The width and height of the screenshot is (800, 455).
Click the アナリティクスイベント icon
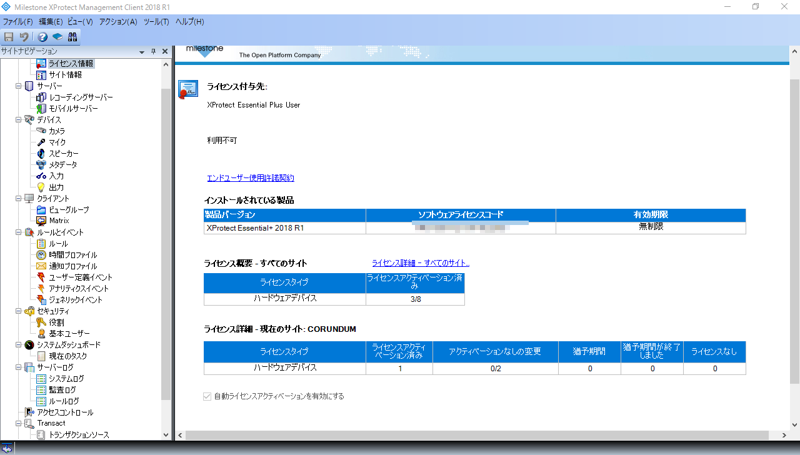pyautogui.click(x=41, y=289)
